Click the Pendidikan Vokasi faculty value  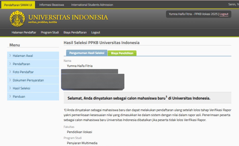coord(79,132)
